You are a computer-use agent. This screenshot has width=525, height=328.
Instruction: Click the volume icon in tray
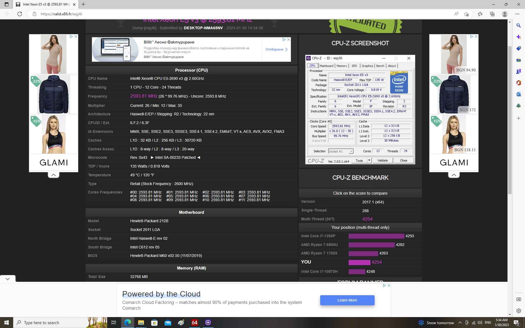[x=480, y=323]
